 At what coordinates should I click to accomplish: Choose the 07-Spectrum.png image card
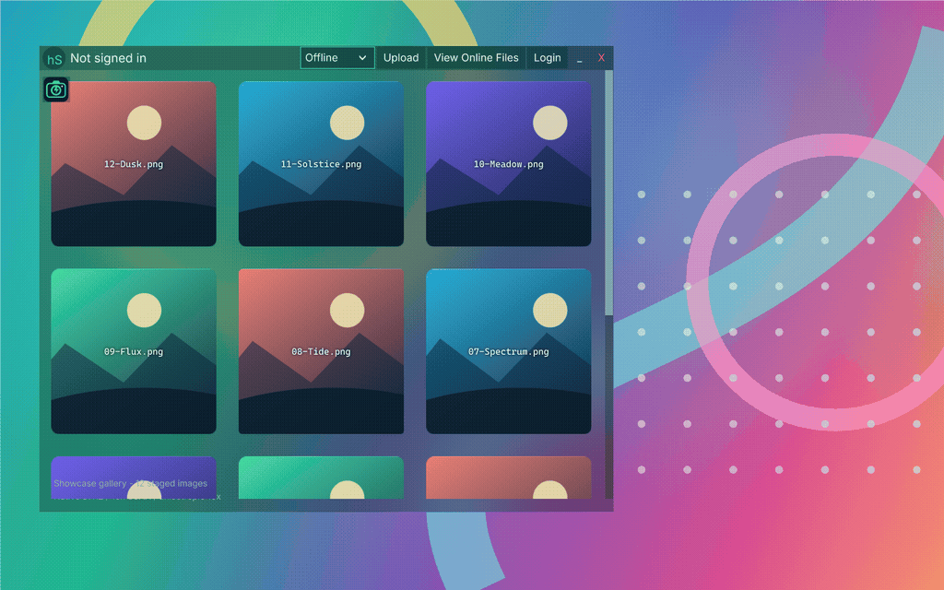tap(509, 351)
